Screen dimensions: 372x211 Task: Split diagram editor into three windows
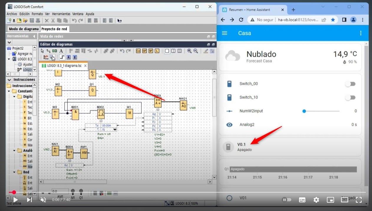pyautogui.click(x=180, y=51)
